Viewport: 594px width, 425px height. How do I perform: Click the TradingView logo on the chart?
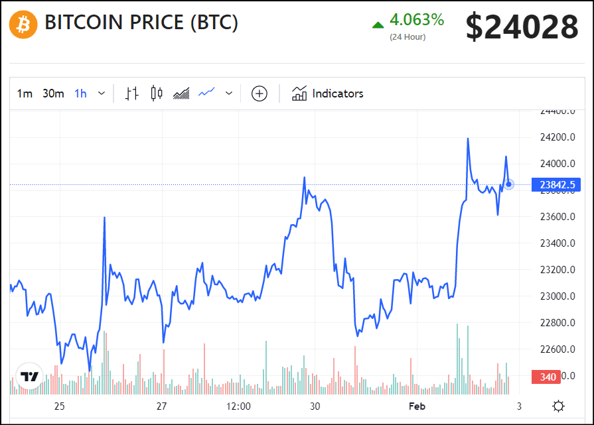point(29,377)
